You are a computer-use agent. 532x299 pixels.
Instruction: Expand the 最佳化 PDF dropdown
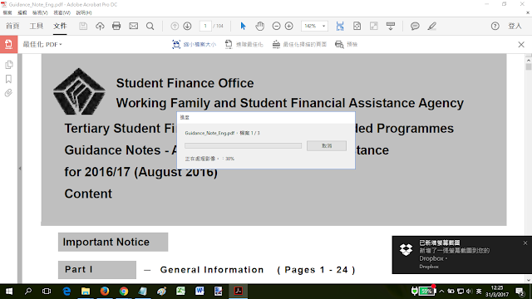pos(42,44)
